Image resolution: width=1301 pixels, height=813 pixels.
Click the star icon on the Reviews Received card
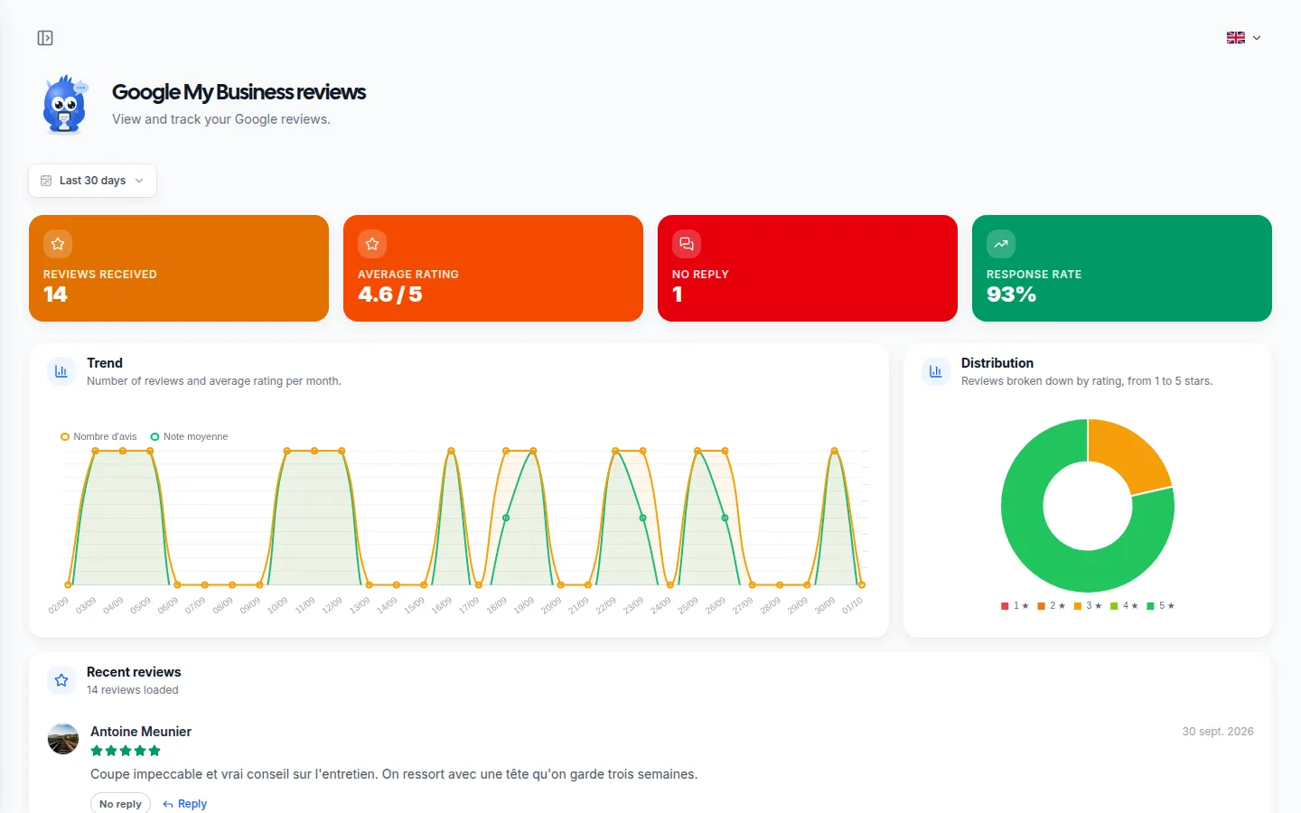coord(58,244)
